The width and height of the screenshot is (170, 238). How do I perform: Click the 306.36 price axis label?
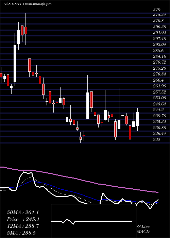click(159, 27)
